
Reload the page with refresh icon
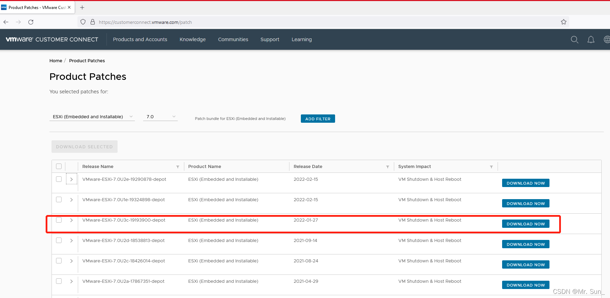point(31,22)
